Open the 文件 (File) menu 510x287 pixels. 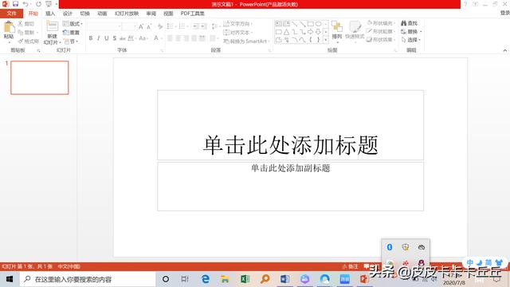tap(11, 14)
